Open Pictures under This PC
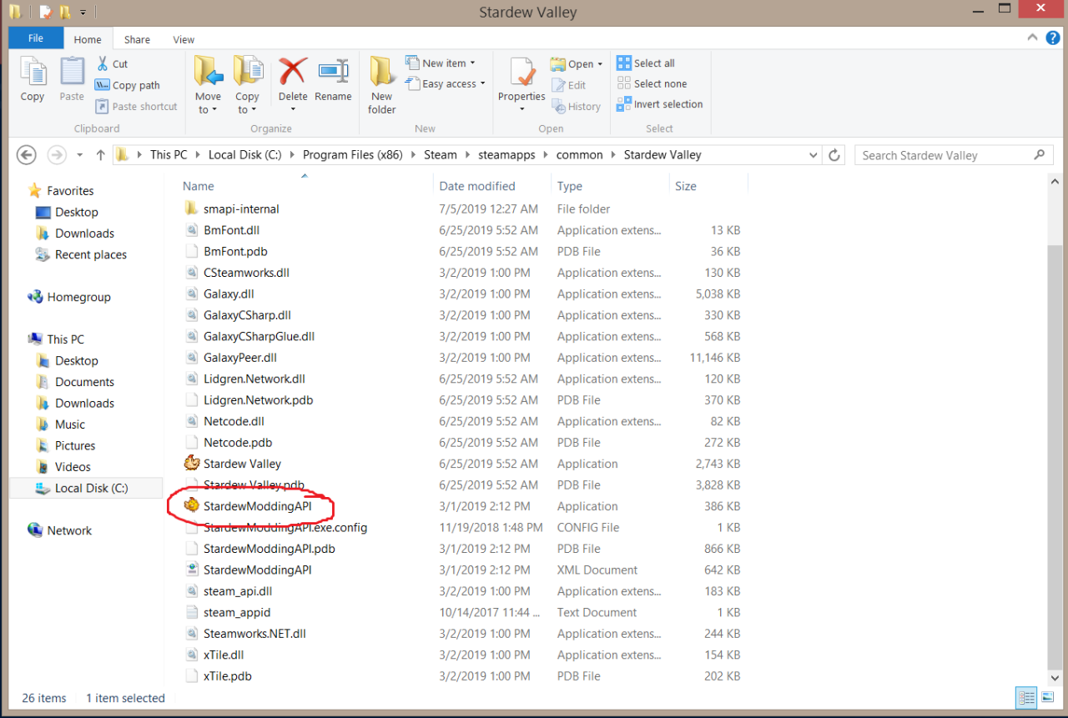Viewport: 1068px width, 718px height. (75, 445)
